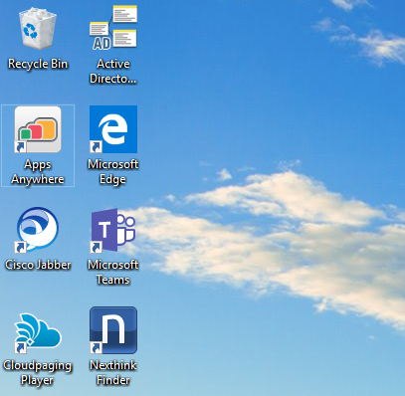The width and height of the screenshot is (405, 396).
Task: Click the Apps Anywhere shortcut icon
Action: [38, 129]
